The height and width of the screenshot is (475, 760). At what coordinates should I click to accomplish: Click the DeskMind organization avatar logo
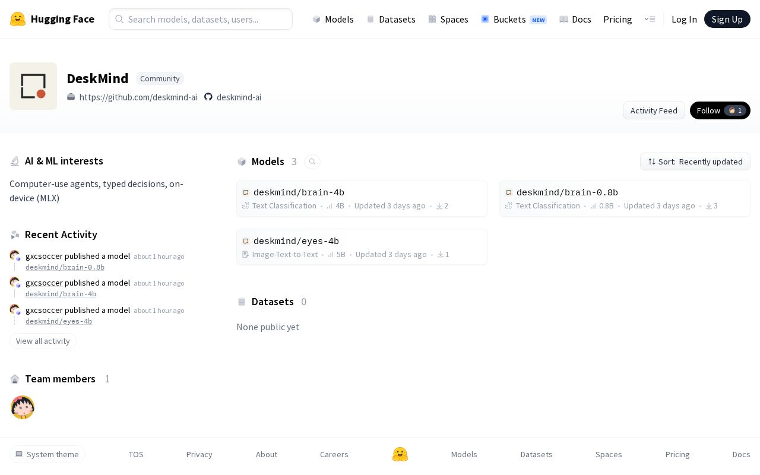point(33,86)
